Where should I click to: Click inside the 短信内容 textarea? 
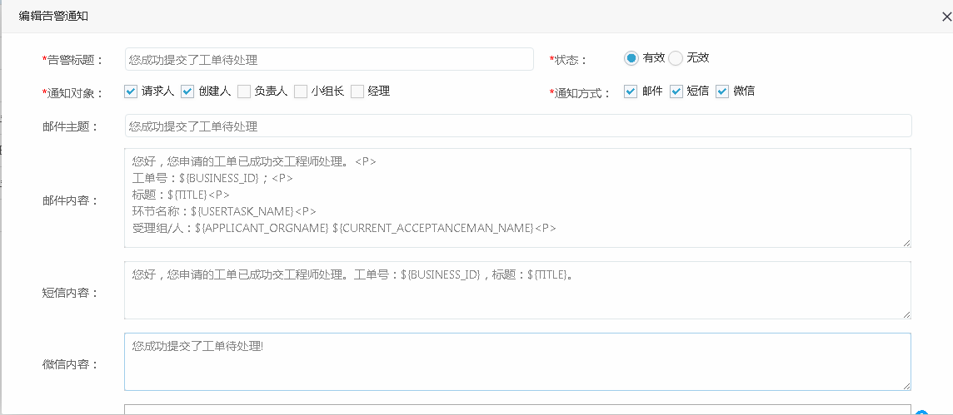[517, 291]
